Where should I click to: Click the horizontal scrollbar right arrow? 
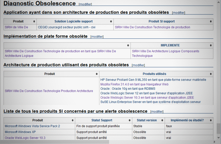click(x=214, y=142)
